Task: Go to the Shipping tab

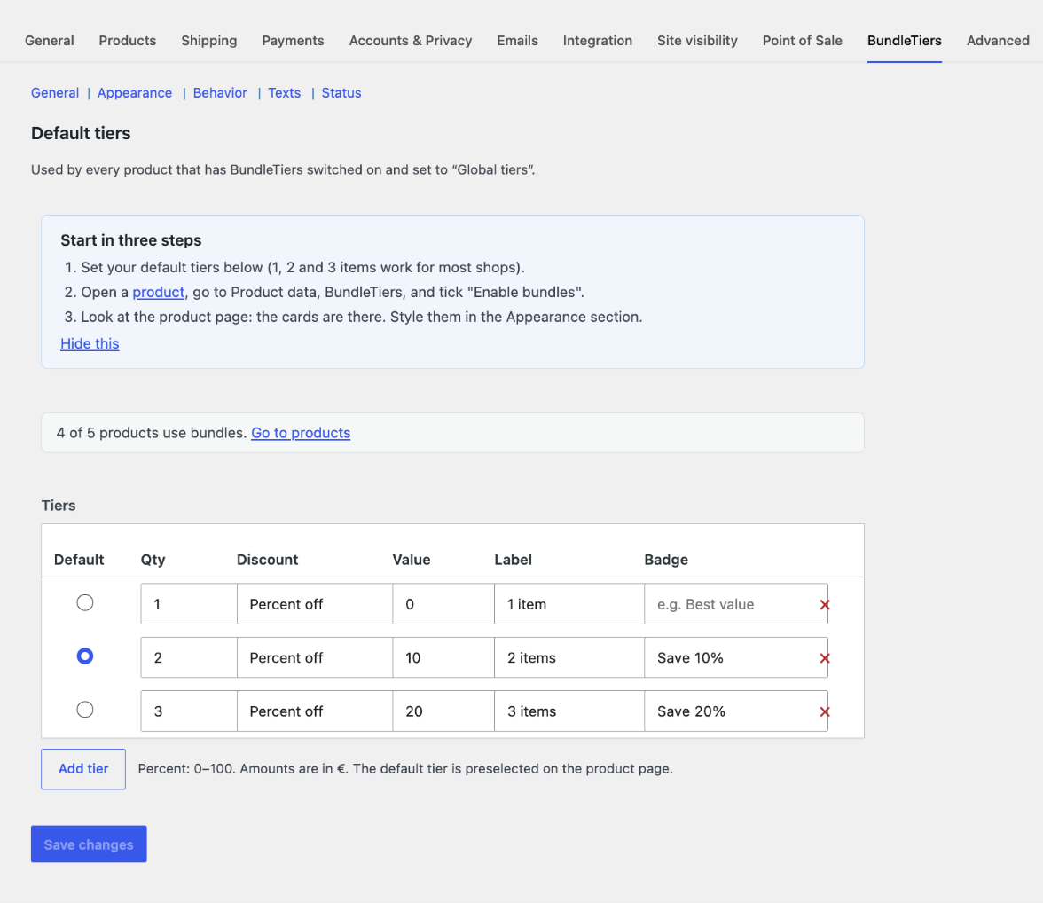Action: (209, 41)
